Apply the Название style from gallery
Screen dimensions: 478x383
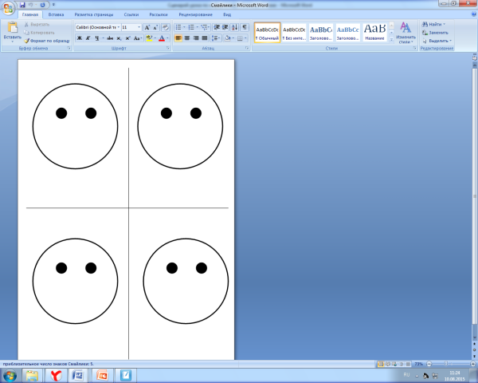tap(374, 32)
